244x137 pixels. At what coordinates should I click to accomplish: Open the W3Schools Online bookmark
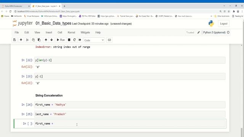click(50, 16)
